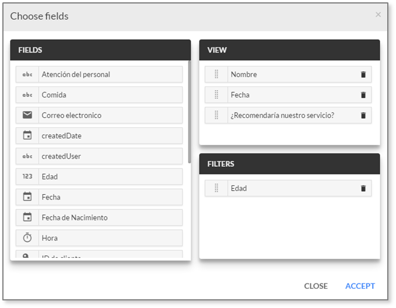The width and height of the screenshot is (396, 308).
Task: Click the CLOSE button
Action: (316, 286)
